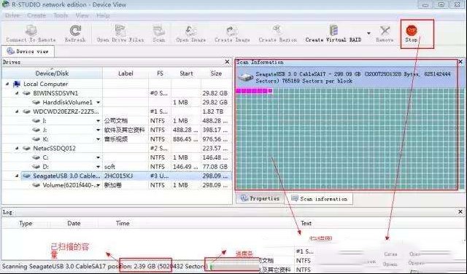Image resolution: width=467 pixels, height=274 pixels.
Task: Open the Drive menu
Action: 12,15
